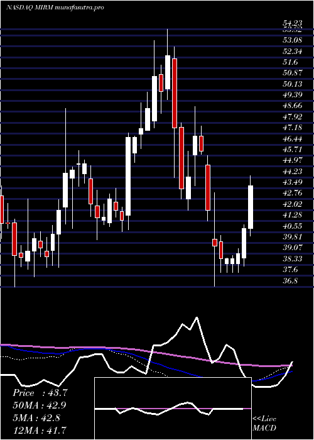
Task: Click inside the Live MACD inset chart
Action: click(x=173, y=409)
